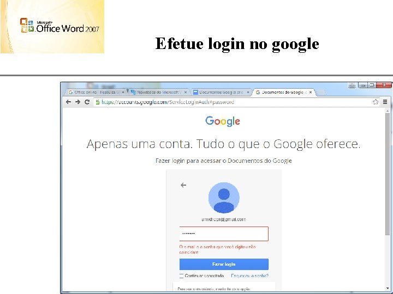Reload the page with the refresh icon
393x294 pixels.
pyautogui.click(x=87, y=102)
